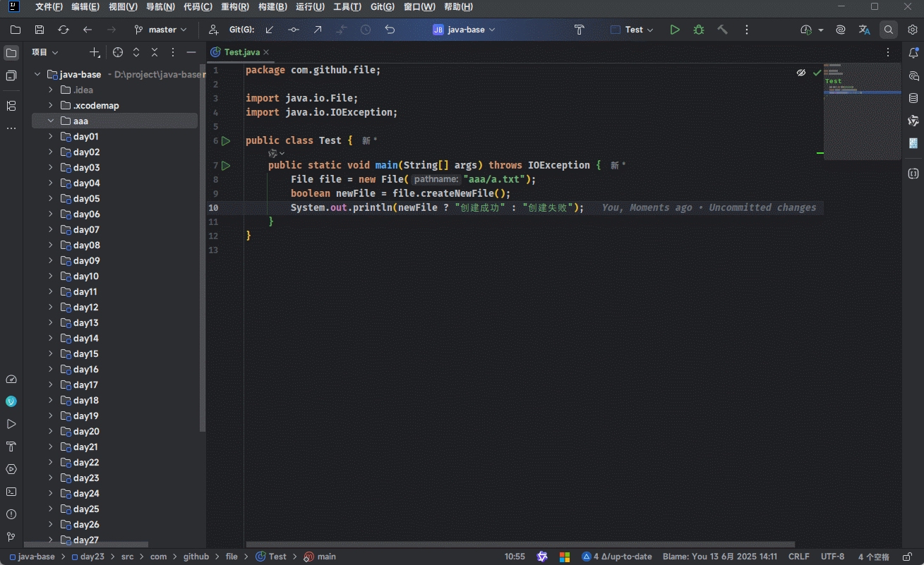Image resolution: width=924 pixels, height=565 pixels.
Task: Click the CRLF line separator indicator
Action: click(798, 557)
